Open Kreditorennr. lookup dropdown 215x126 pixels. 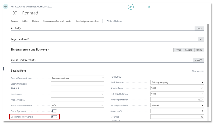pyautogui.click(x=102, y=94)
